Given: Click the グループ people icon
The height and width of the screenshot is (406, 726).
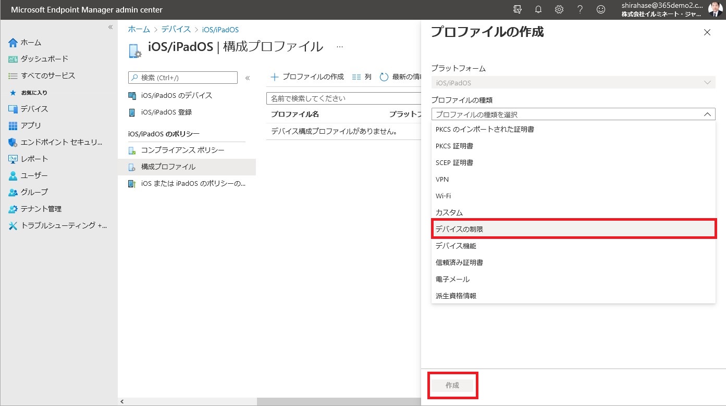Looking at the screenshot, I should tap(13, 192).
